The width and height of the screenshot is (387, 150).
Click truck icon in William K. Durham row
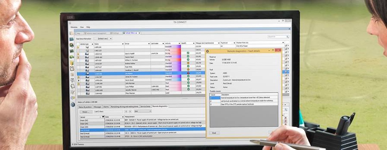(87, 60)
